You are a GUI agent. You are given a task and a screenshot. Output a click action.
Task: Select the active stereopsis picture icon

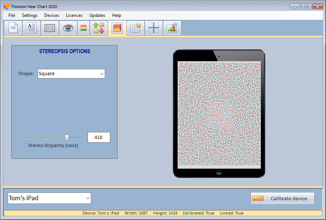tap(117, 28)
